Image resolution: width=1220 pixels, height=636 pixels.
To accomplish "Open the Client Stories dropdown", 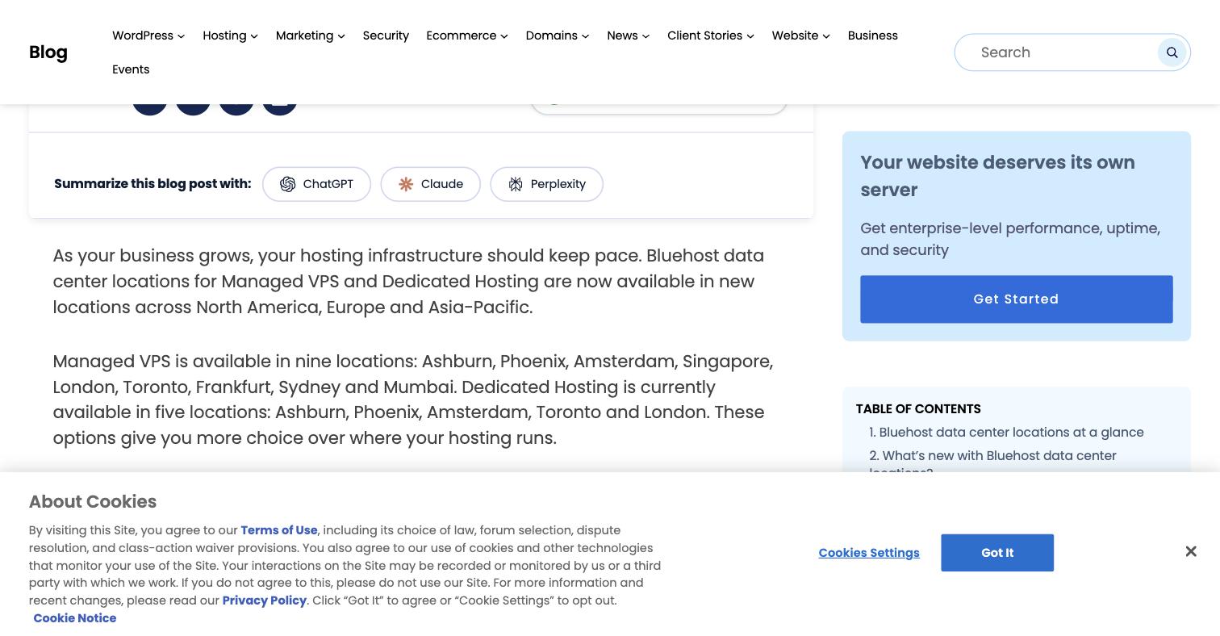I will coord(710,36).
